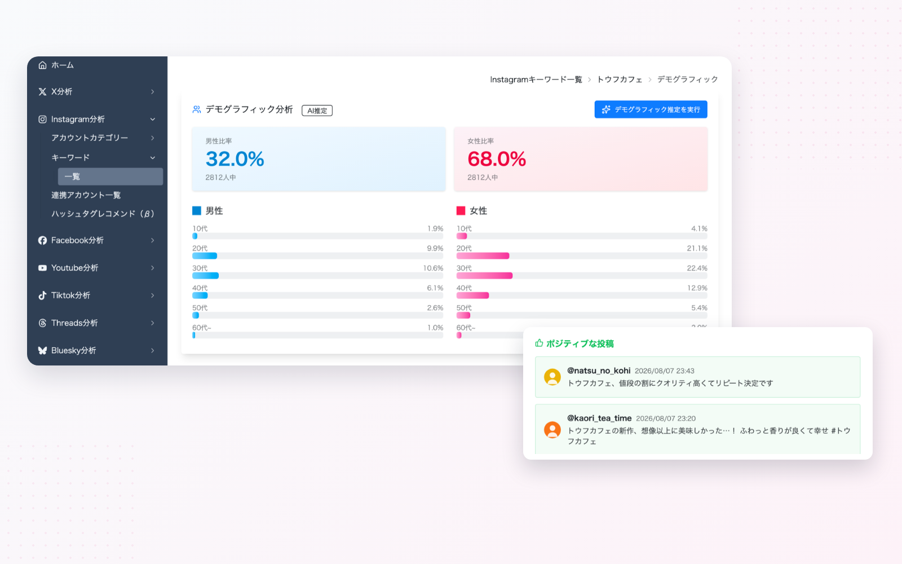This screenshot has height=564, width=902.
Task: Click the ポジティブな投稿 heading
Action: pyautogui.click(x=580, y=343)
